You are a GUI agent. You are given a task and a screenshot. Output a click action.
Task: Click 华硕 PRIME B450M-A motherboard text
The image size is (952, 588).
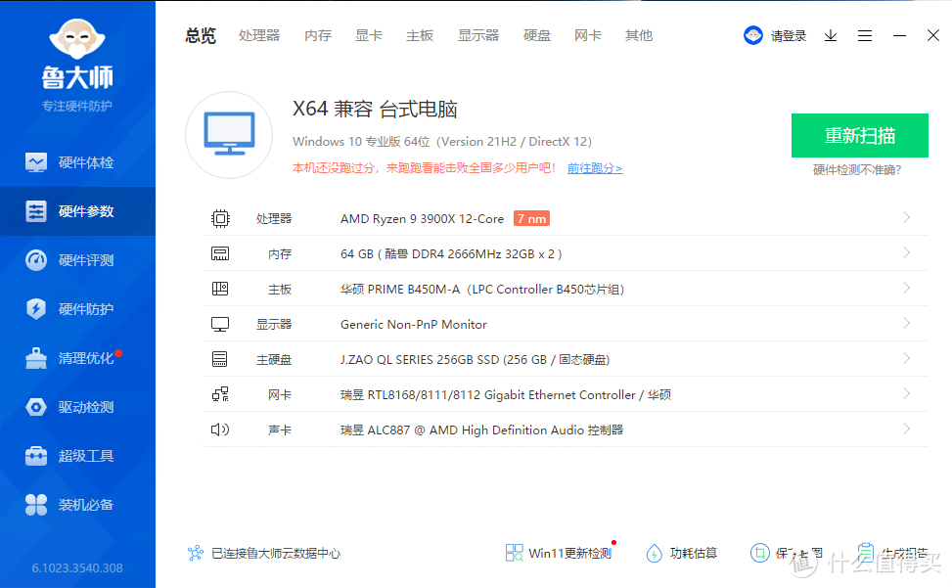click(482, 290)
